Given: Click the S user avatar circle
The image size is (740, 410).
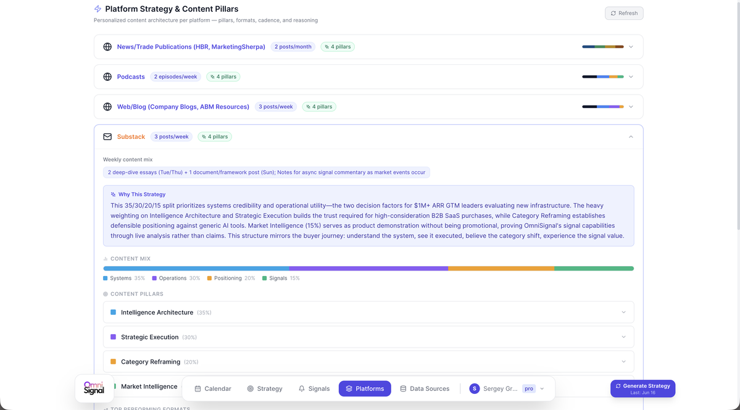Looking at the screenshot, I should point(474,389).
